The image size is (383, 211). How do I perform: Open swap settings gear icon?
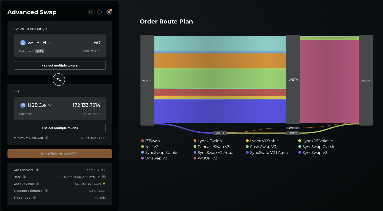tap(109, 12)
